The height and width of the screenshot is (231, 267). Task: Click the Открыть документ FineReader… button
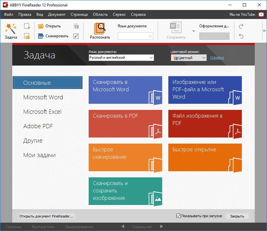tap(47, 216)
